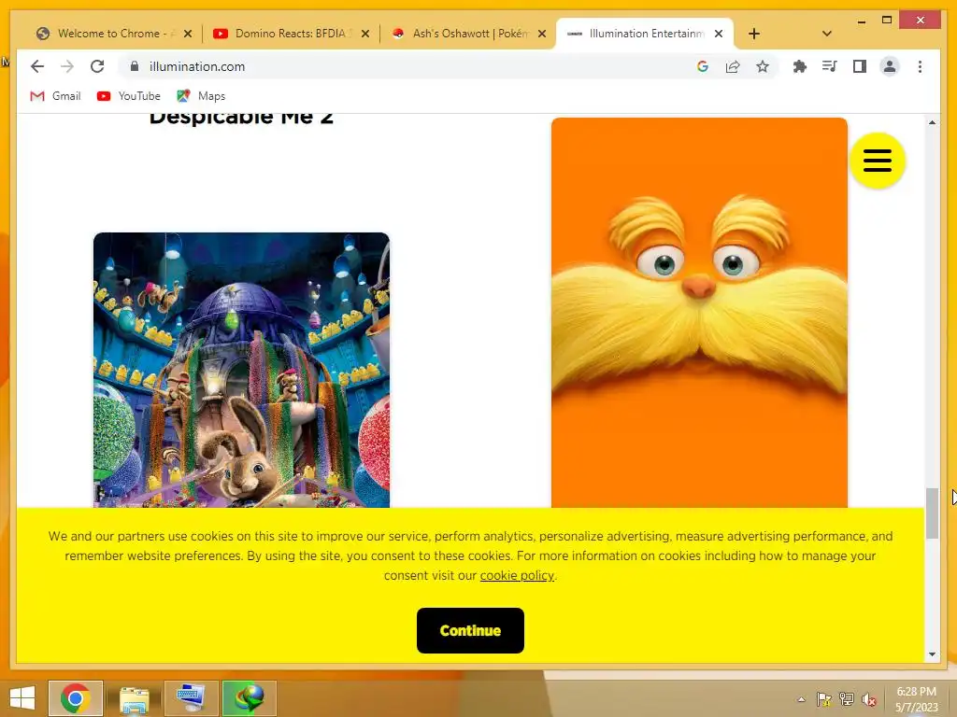Open the Hop movie poster
Viewport: 957px width, 717px height.
click(x=241, y=370)
